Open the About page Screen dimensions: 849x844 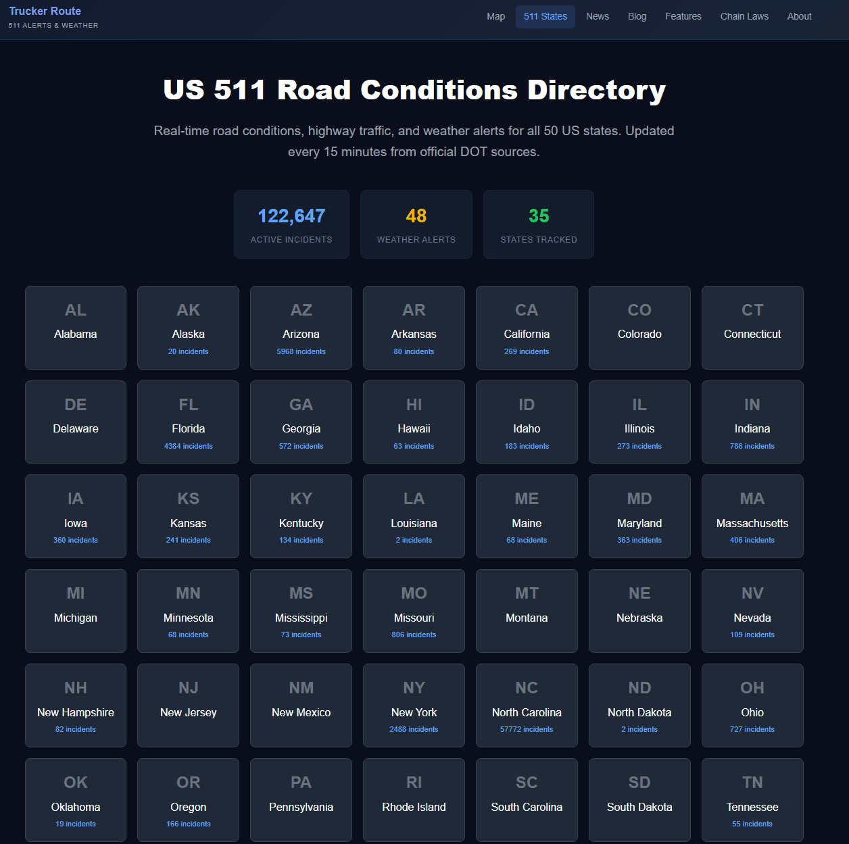(x=799, y=16)
